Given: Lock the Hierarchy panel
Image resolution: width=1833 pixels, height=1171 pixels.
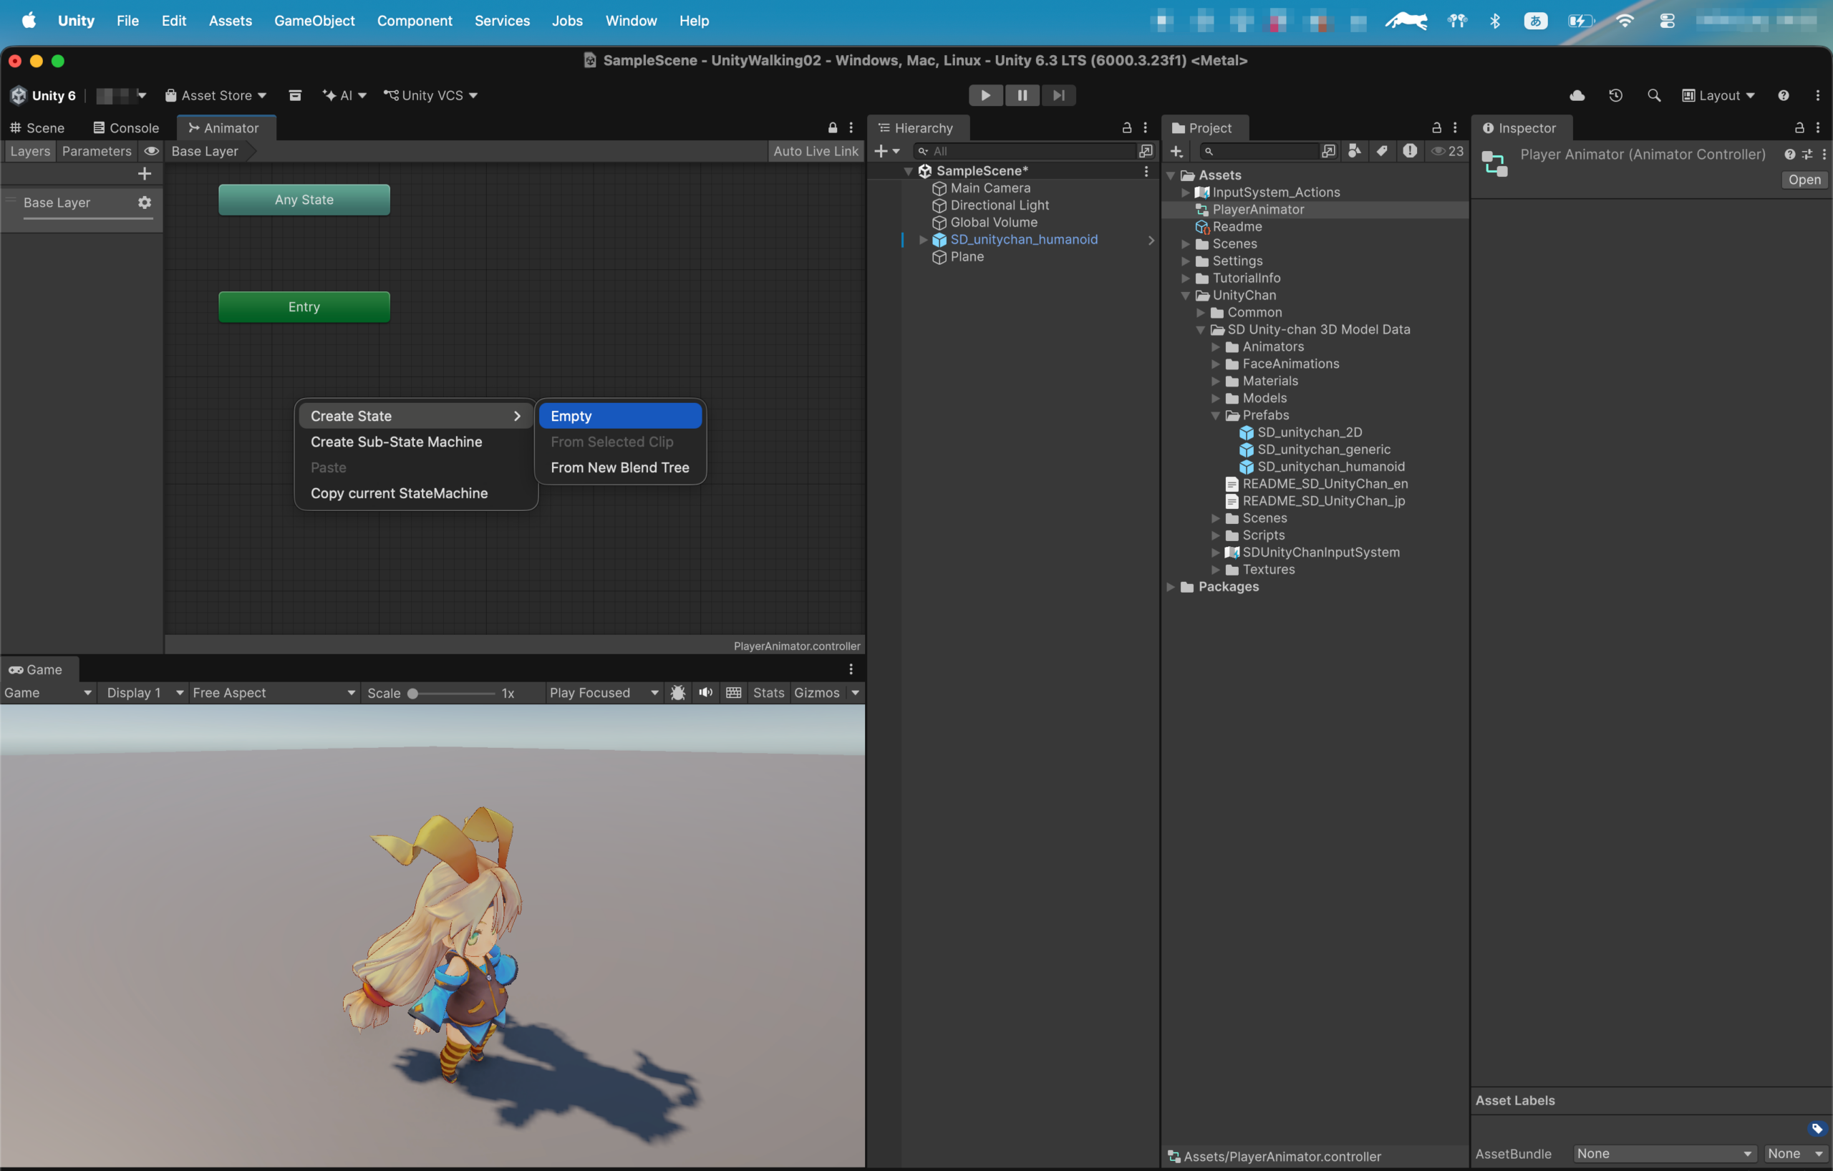Looking at the screenshot, I should point(1126,128).
